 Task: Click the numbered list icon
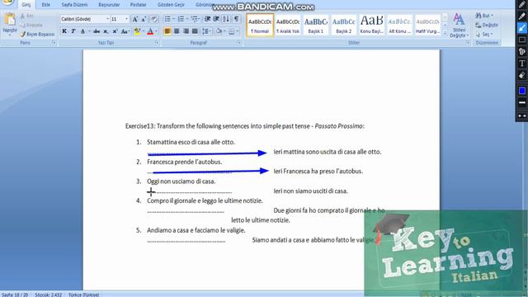(x=181, y=19)
